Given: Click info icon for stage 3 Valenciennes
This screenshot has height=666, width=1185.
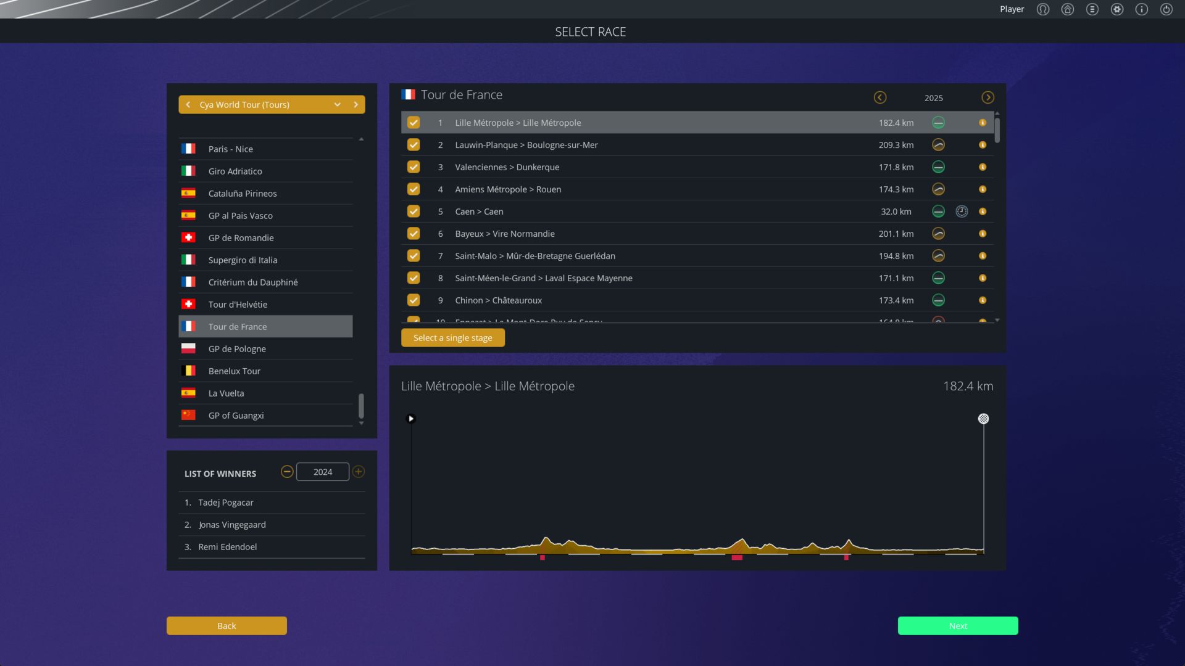Looking at the screenshot, I should (x=983, y=167).
